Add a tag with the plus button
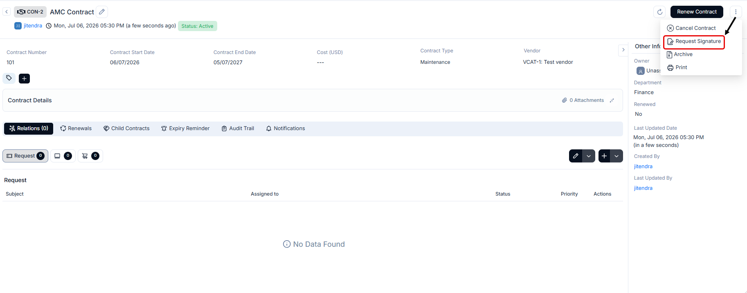Screen dimensions: 747x293 tap(24, 79)
